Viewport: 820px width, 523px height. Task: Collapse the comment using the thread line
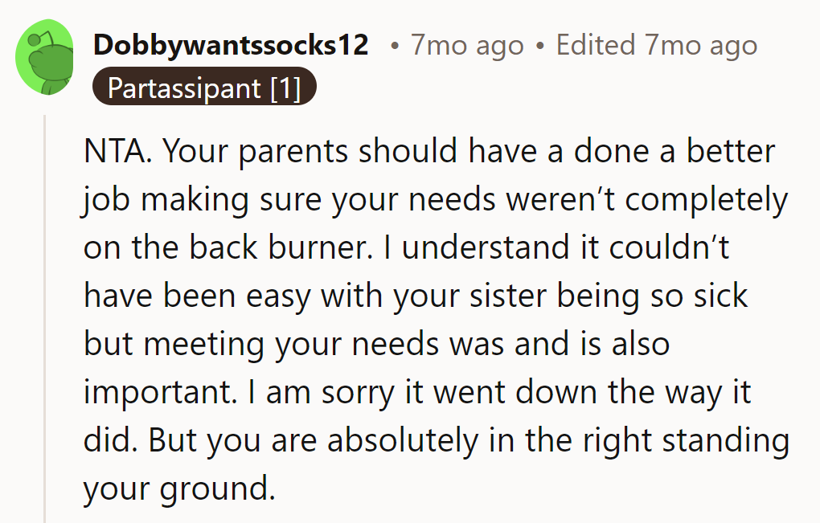(x=45, y=321)
